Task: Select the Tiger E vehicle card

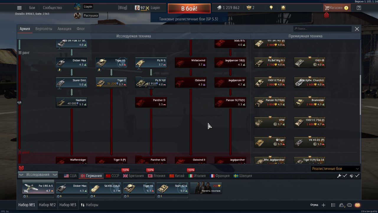Action: click(111, 82)
